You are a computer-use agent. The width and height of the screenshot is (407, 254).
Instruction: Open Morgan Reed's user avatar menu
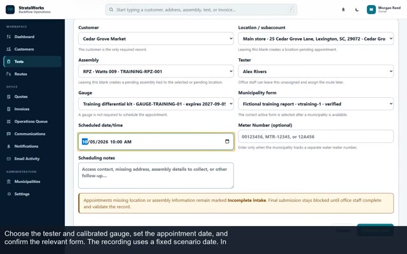[x=371, y=10]
